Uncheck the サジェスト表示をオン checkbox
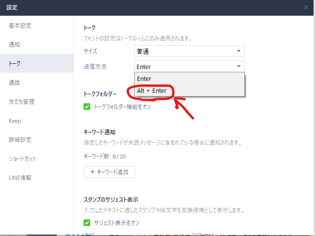Screen dimensions: 315x236 87,223
